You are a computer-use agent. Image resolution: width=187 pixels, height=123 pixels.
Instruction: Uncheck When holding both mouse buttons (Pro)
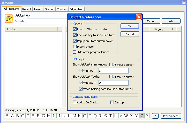(x=81, y=89)
